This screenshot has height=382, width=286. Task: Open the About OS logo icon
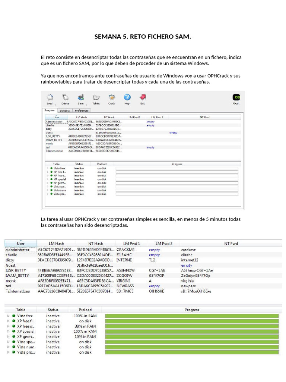236,97
